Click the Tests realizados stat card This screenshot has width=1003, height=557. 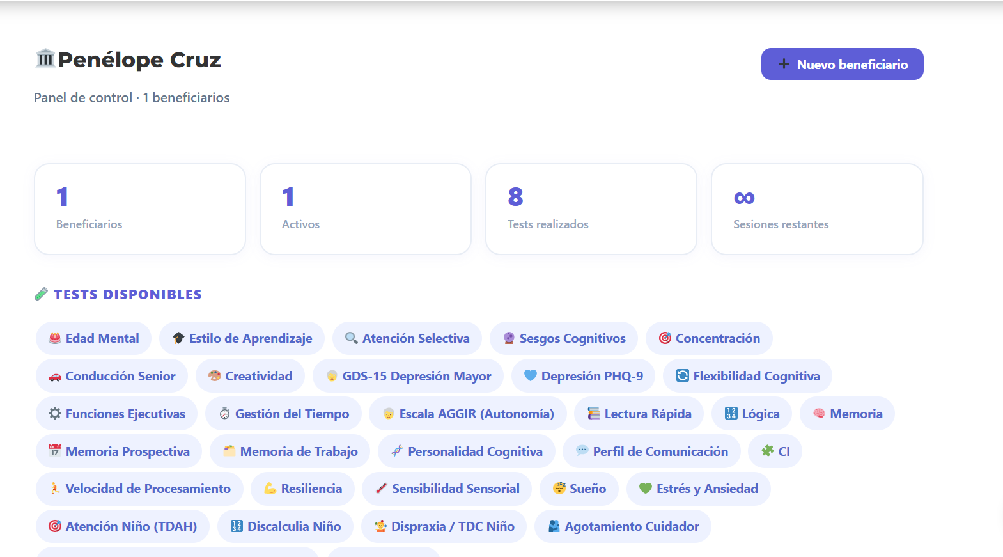(591, 209)
